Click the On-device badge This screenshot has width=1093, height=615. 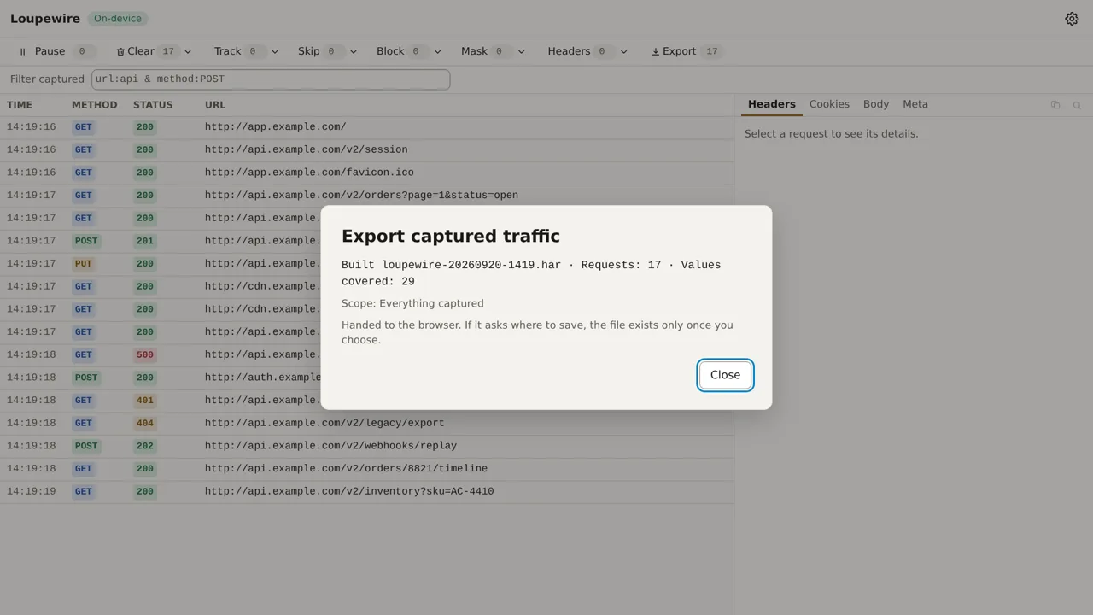[118, 18]
